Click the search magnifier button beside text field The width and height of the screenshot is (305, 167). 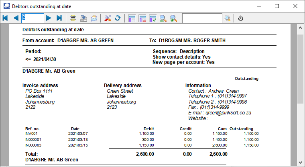[x=228, y=18]
